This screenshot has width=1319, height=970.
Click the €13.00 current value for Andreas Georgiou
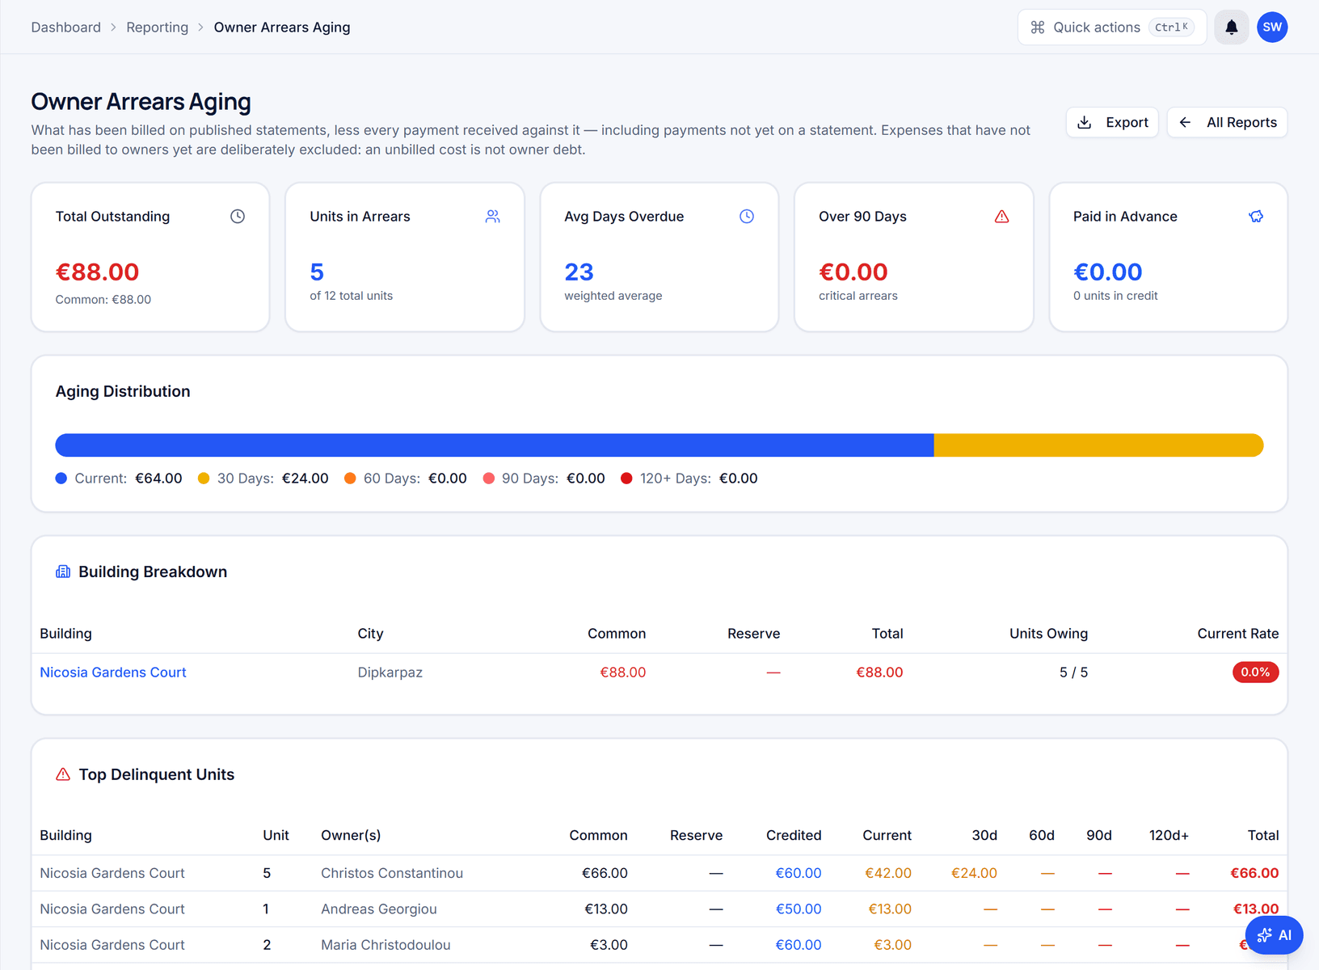point(890,909)
